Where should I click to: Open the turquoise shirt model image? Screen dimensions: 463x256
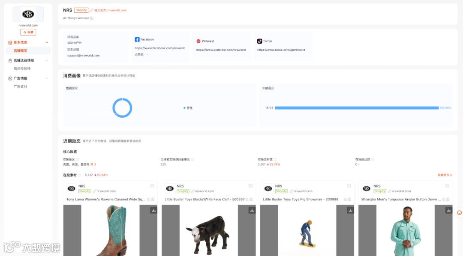[406, 230]
